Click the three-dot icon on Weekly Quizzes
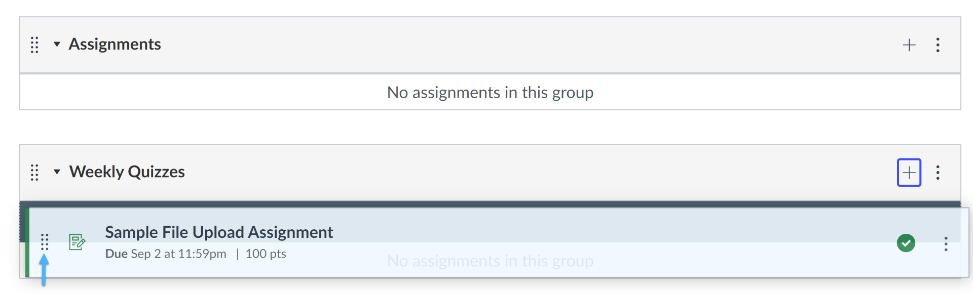The image size is (973, 294). click(938, 173)
